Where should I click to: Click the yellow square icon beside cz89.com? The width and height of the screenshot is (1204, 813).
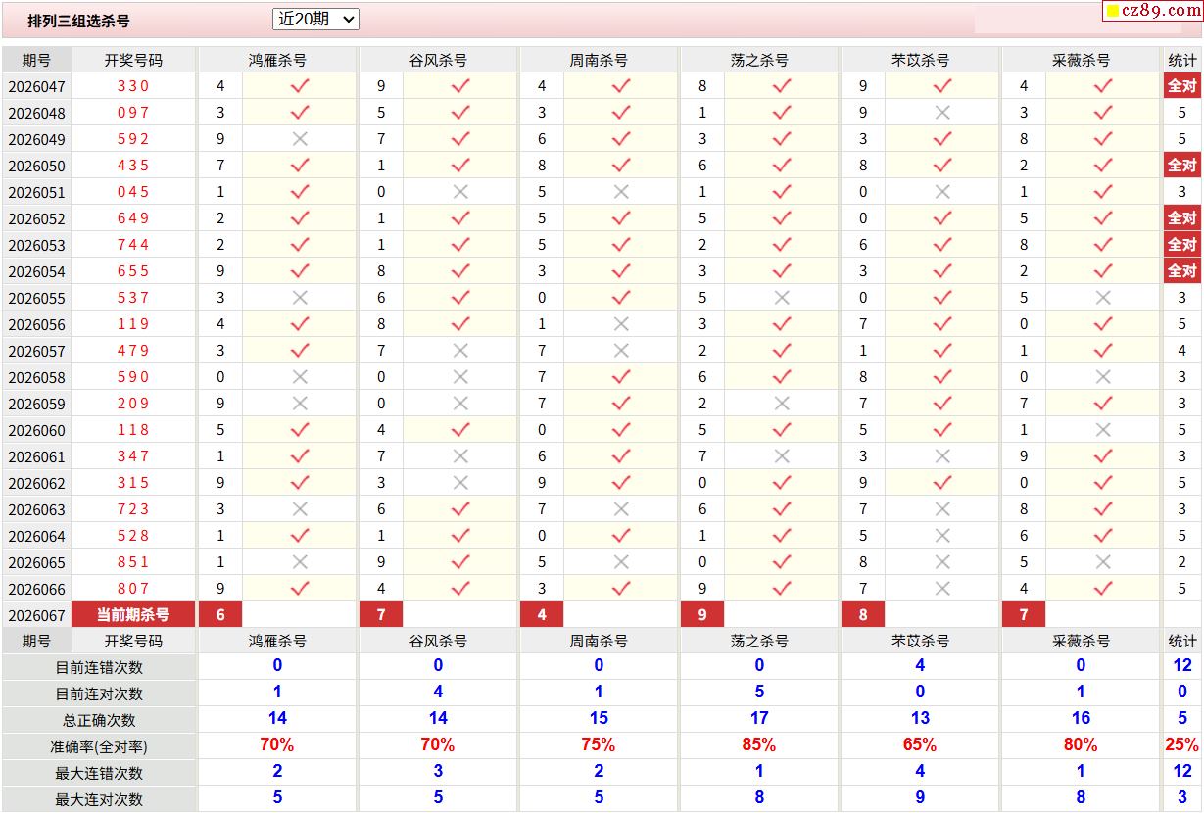coord(1113,12)
